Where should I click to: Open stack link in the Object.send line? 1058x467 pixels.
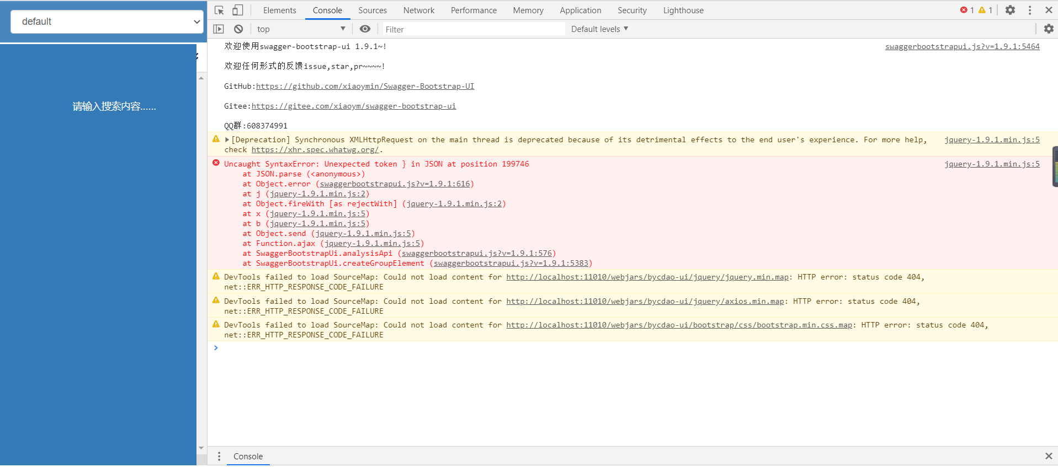pos(363,233)
